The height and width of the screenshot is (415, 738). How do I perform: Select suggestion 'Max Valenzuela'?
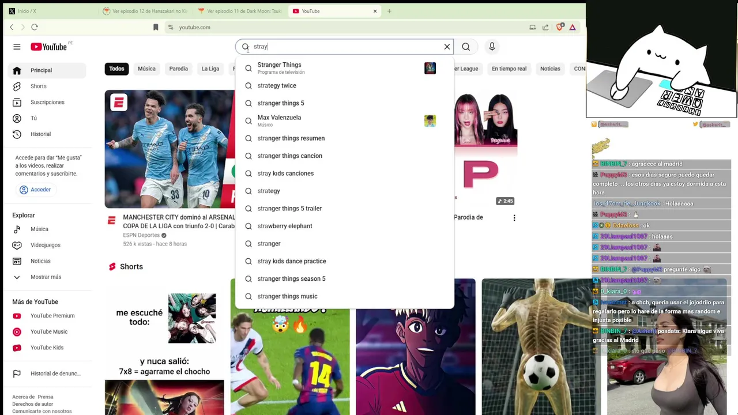[x=344, y=120]
